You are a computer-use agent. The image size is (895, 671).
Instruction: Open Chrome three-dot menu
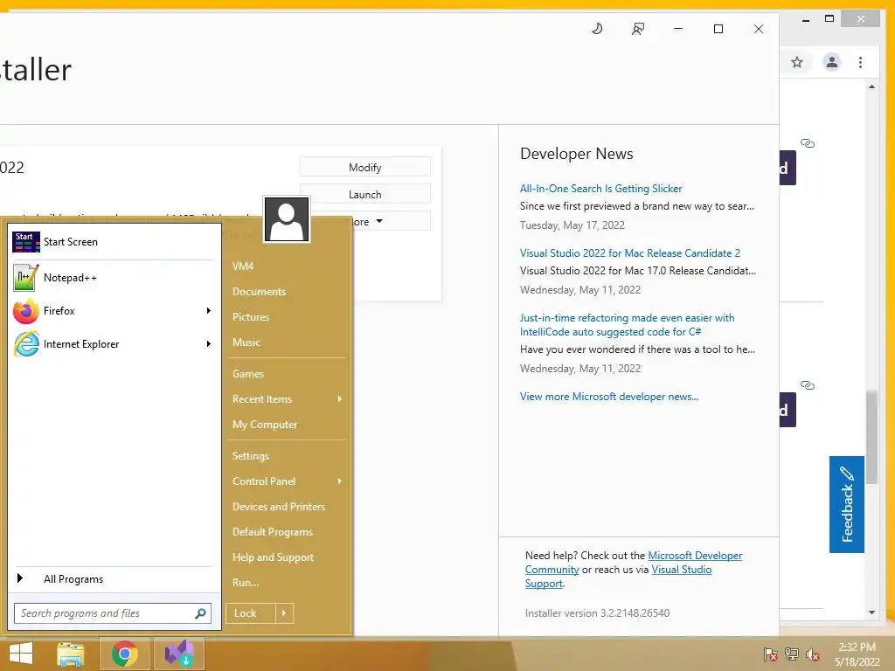point(860,62)
